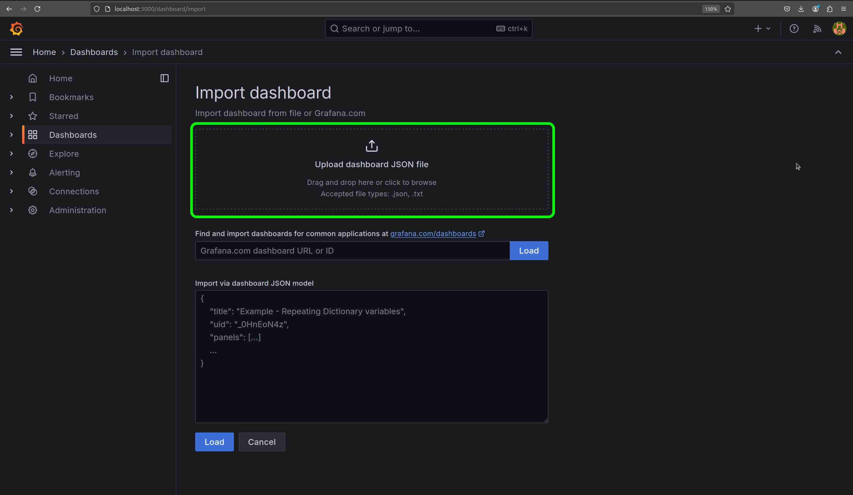Open Administration using the gear icon
The image size is (853, 495).
[32, 210]
